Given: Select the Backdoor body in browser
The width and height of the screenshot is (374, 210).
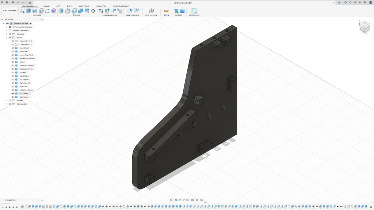Looking at the screenshot, I should tap(23, 86).
